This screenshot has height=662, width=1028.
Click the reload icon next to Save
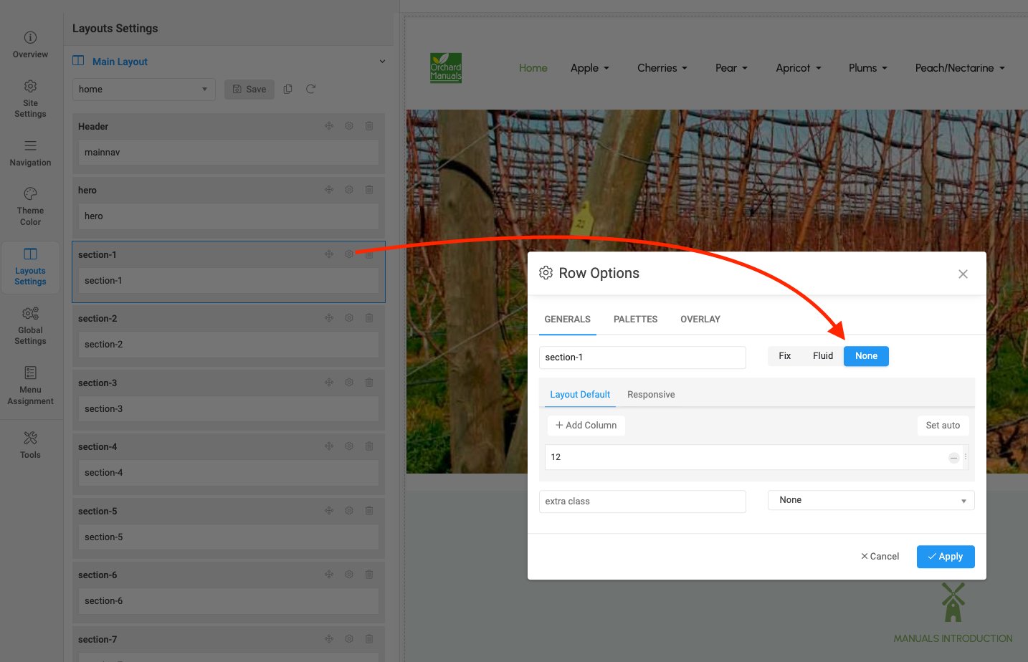(310, 90)
